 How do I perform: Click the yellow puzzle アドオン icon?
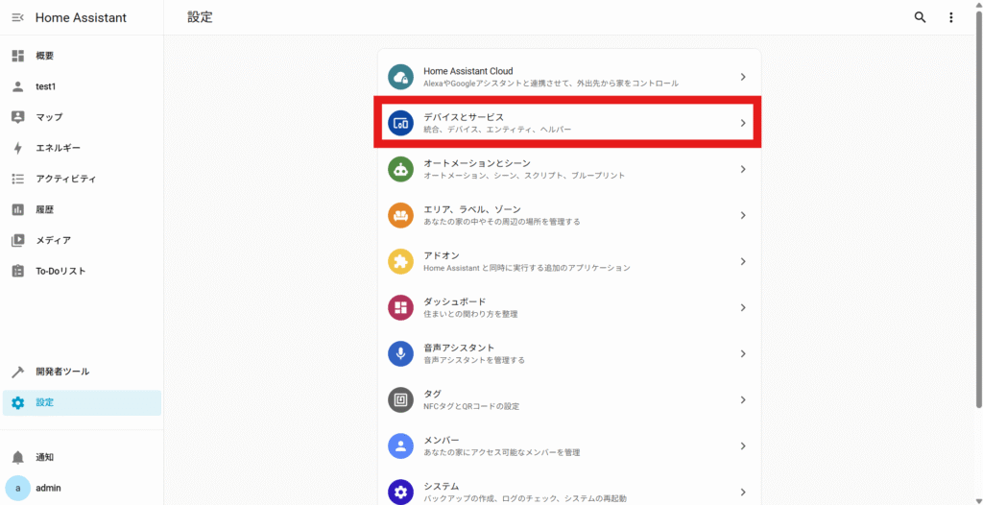(x=400, y=261)
